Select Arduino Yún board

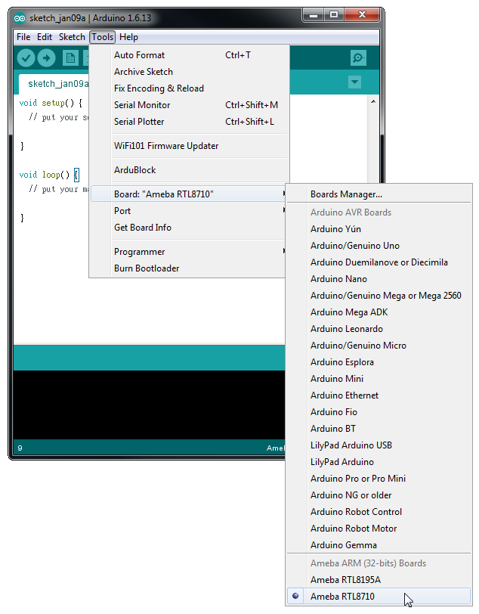[379, 229]
